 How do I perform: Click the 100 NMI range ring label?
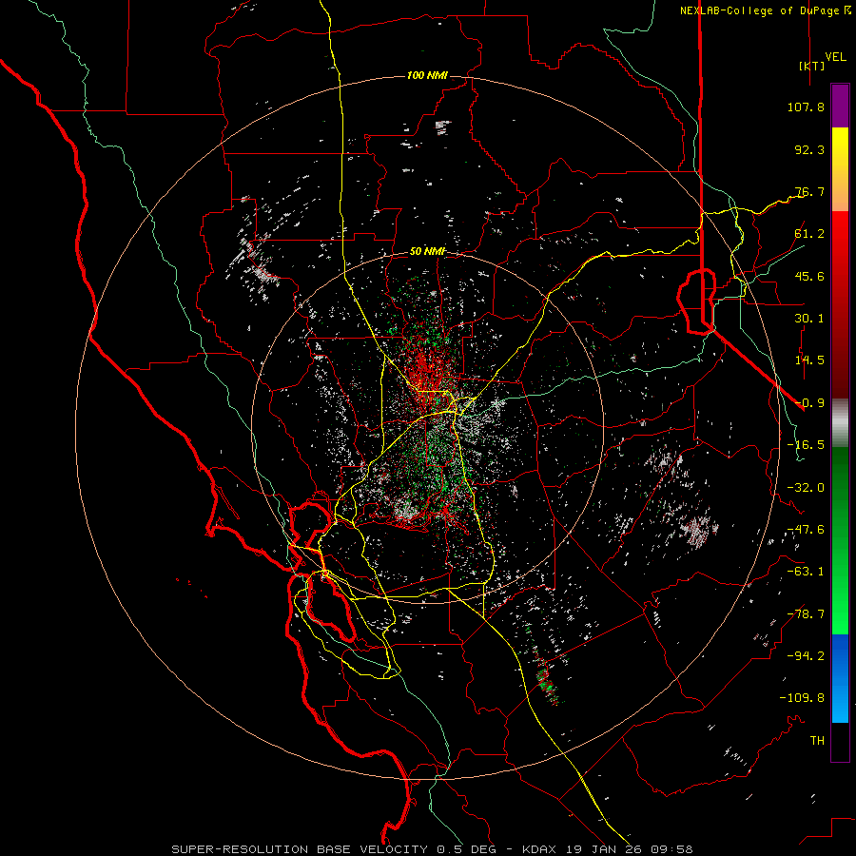click(x=427, y=75)
